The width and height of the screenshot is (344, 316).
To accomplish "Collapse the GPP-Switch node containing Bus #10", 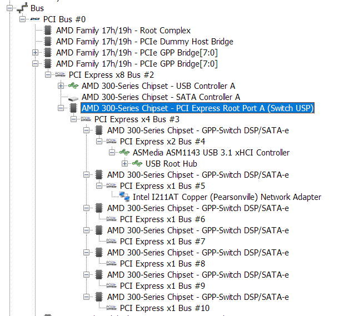I will coord(87,297).
